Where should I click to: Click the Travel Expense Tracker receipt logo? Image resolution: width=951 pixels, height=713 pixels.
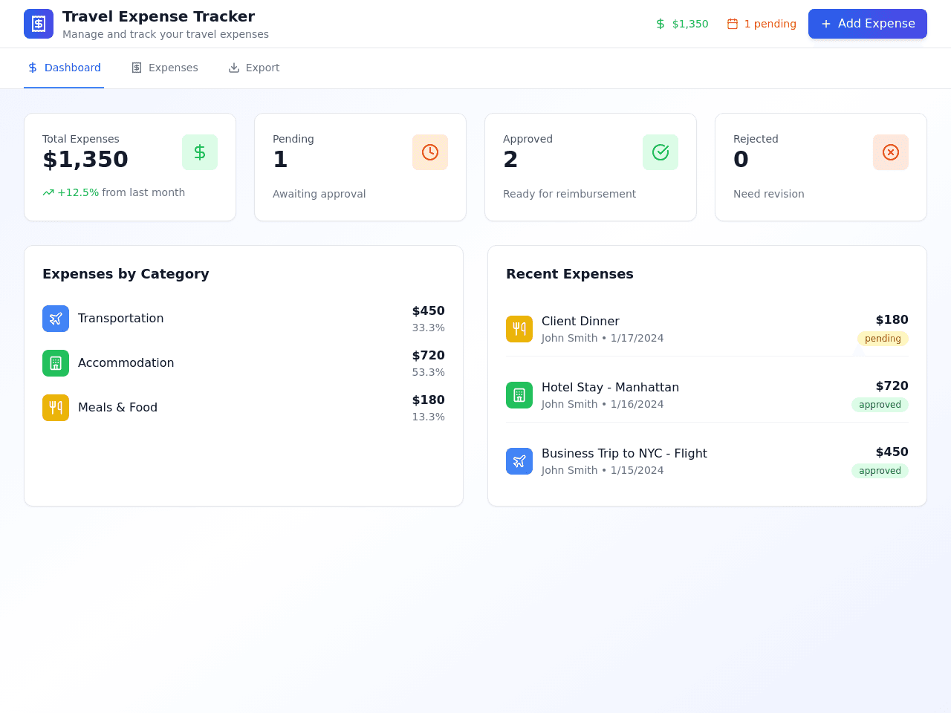[39, 24]
